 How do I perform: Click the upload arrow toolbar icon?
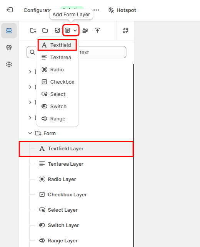click(97, 30)
